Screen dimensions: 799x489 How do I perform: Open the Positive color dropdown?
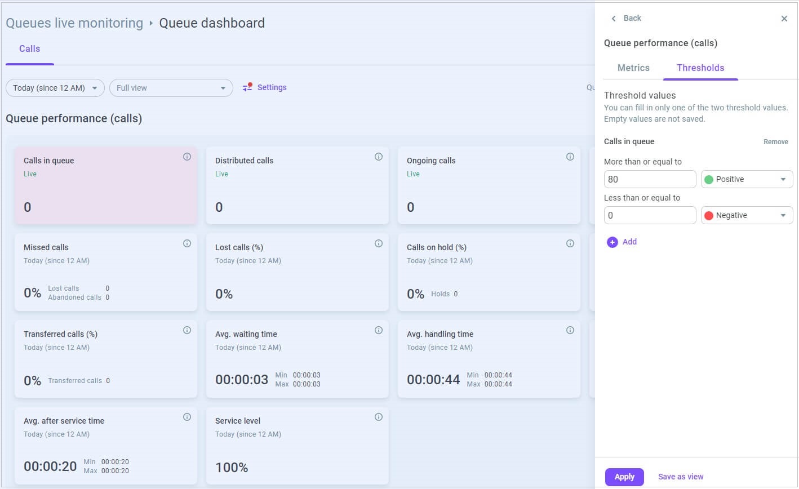(747, 179)
